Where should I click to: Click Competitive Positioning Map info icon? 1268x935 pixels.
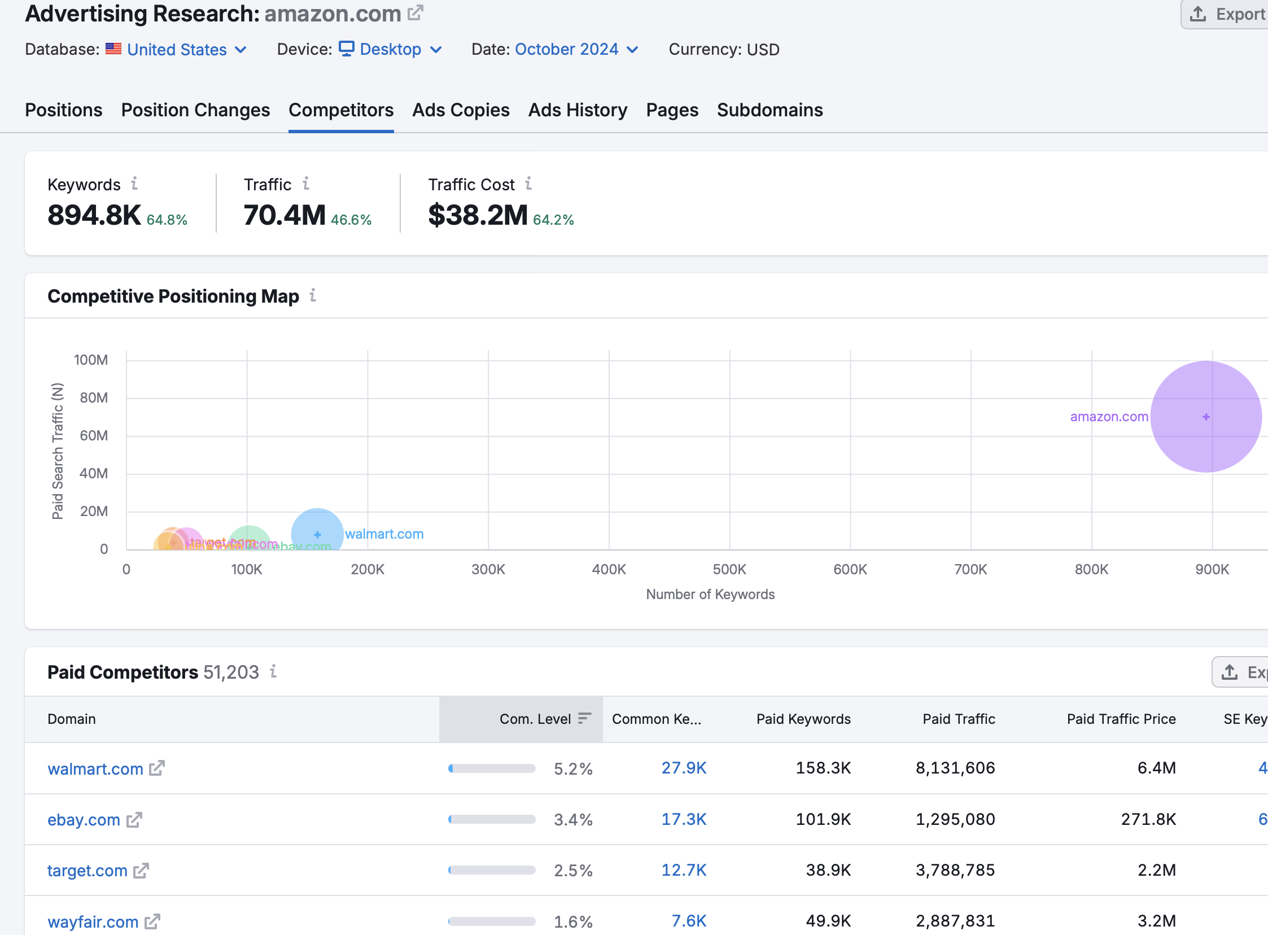(x=312, y=295)
